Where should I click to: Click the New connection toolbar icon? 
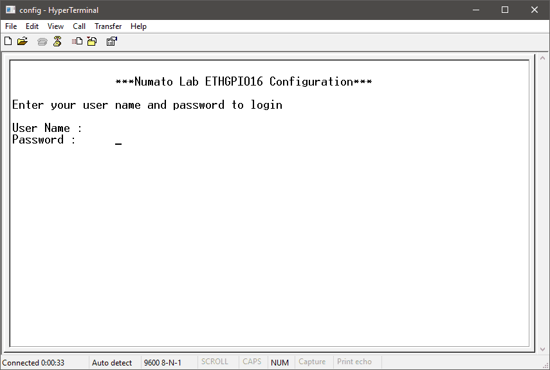8,42
